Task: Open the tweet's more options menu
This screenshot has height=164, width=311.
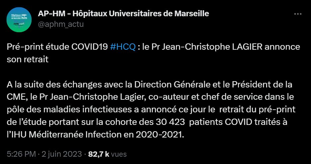Action: [298, 15]
